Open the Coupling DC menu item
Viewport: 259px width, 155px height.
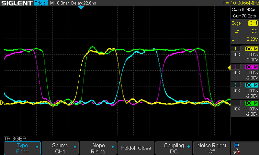point(174,148)
